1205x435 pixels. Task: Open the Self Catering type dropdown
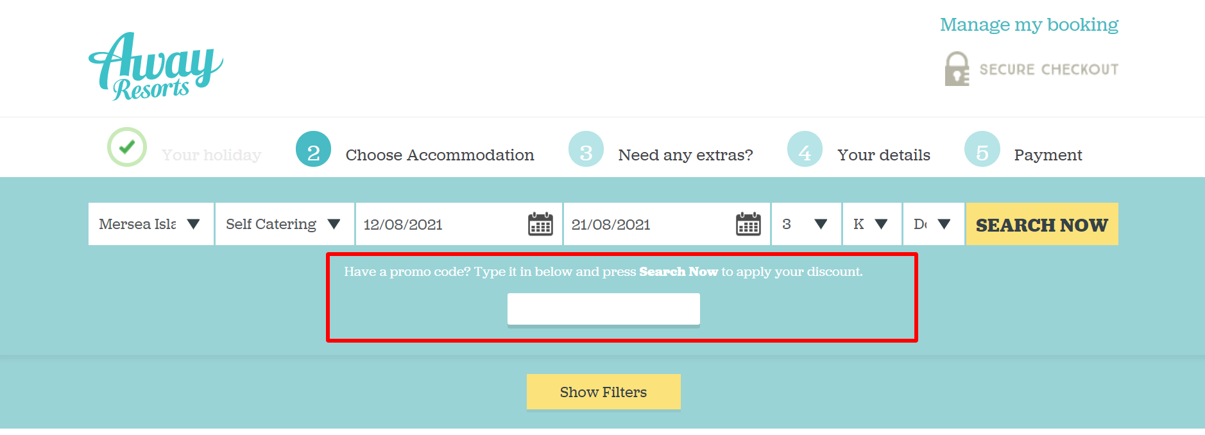[x=285, y=224]
